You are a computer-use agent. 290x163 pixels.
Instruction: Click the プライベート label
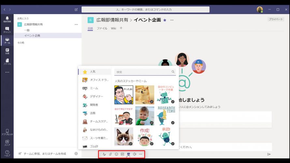276,19
